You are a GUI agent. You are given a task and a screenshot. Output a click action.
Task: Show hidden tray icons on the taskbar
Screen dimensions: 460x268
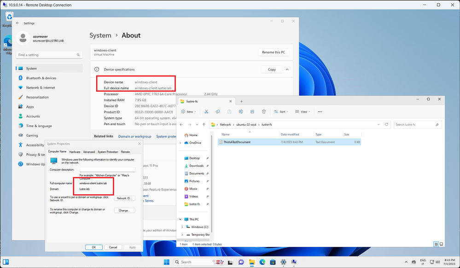pos(406,262)
